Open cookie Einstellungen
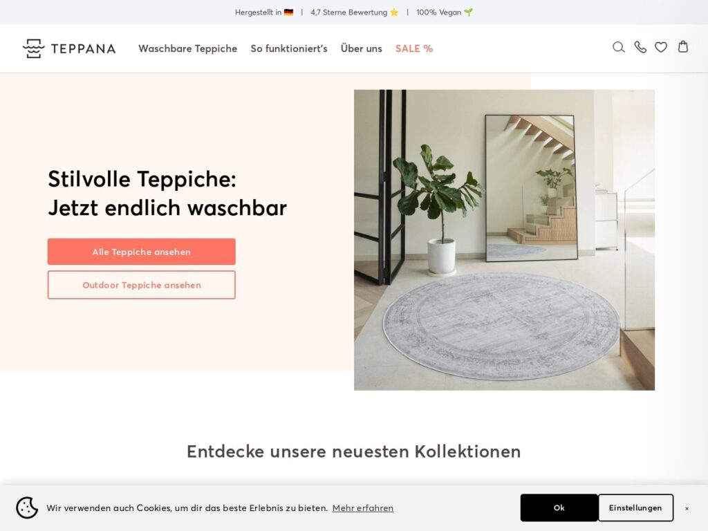 click(635, 507)
